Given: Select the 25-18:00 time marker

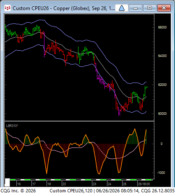Looking at the screenshot, I should (x=144, y=184).
